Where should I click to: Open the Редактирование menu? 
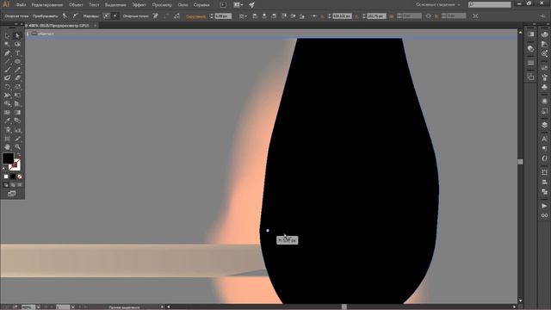47,5
